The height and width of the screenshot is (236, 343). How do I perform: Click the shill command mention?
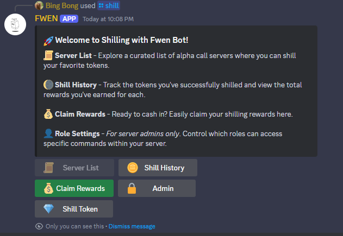(x=112, y=5)
